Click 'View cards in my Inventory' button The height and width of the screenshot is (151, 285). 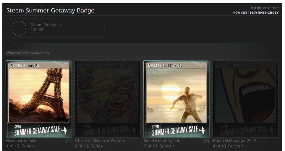[28, 53]
